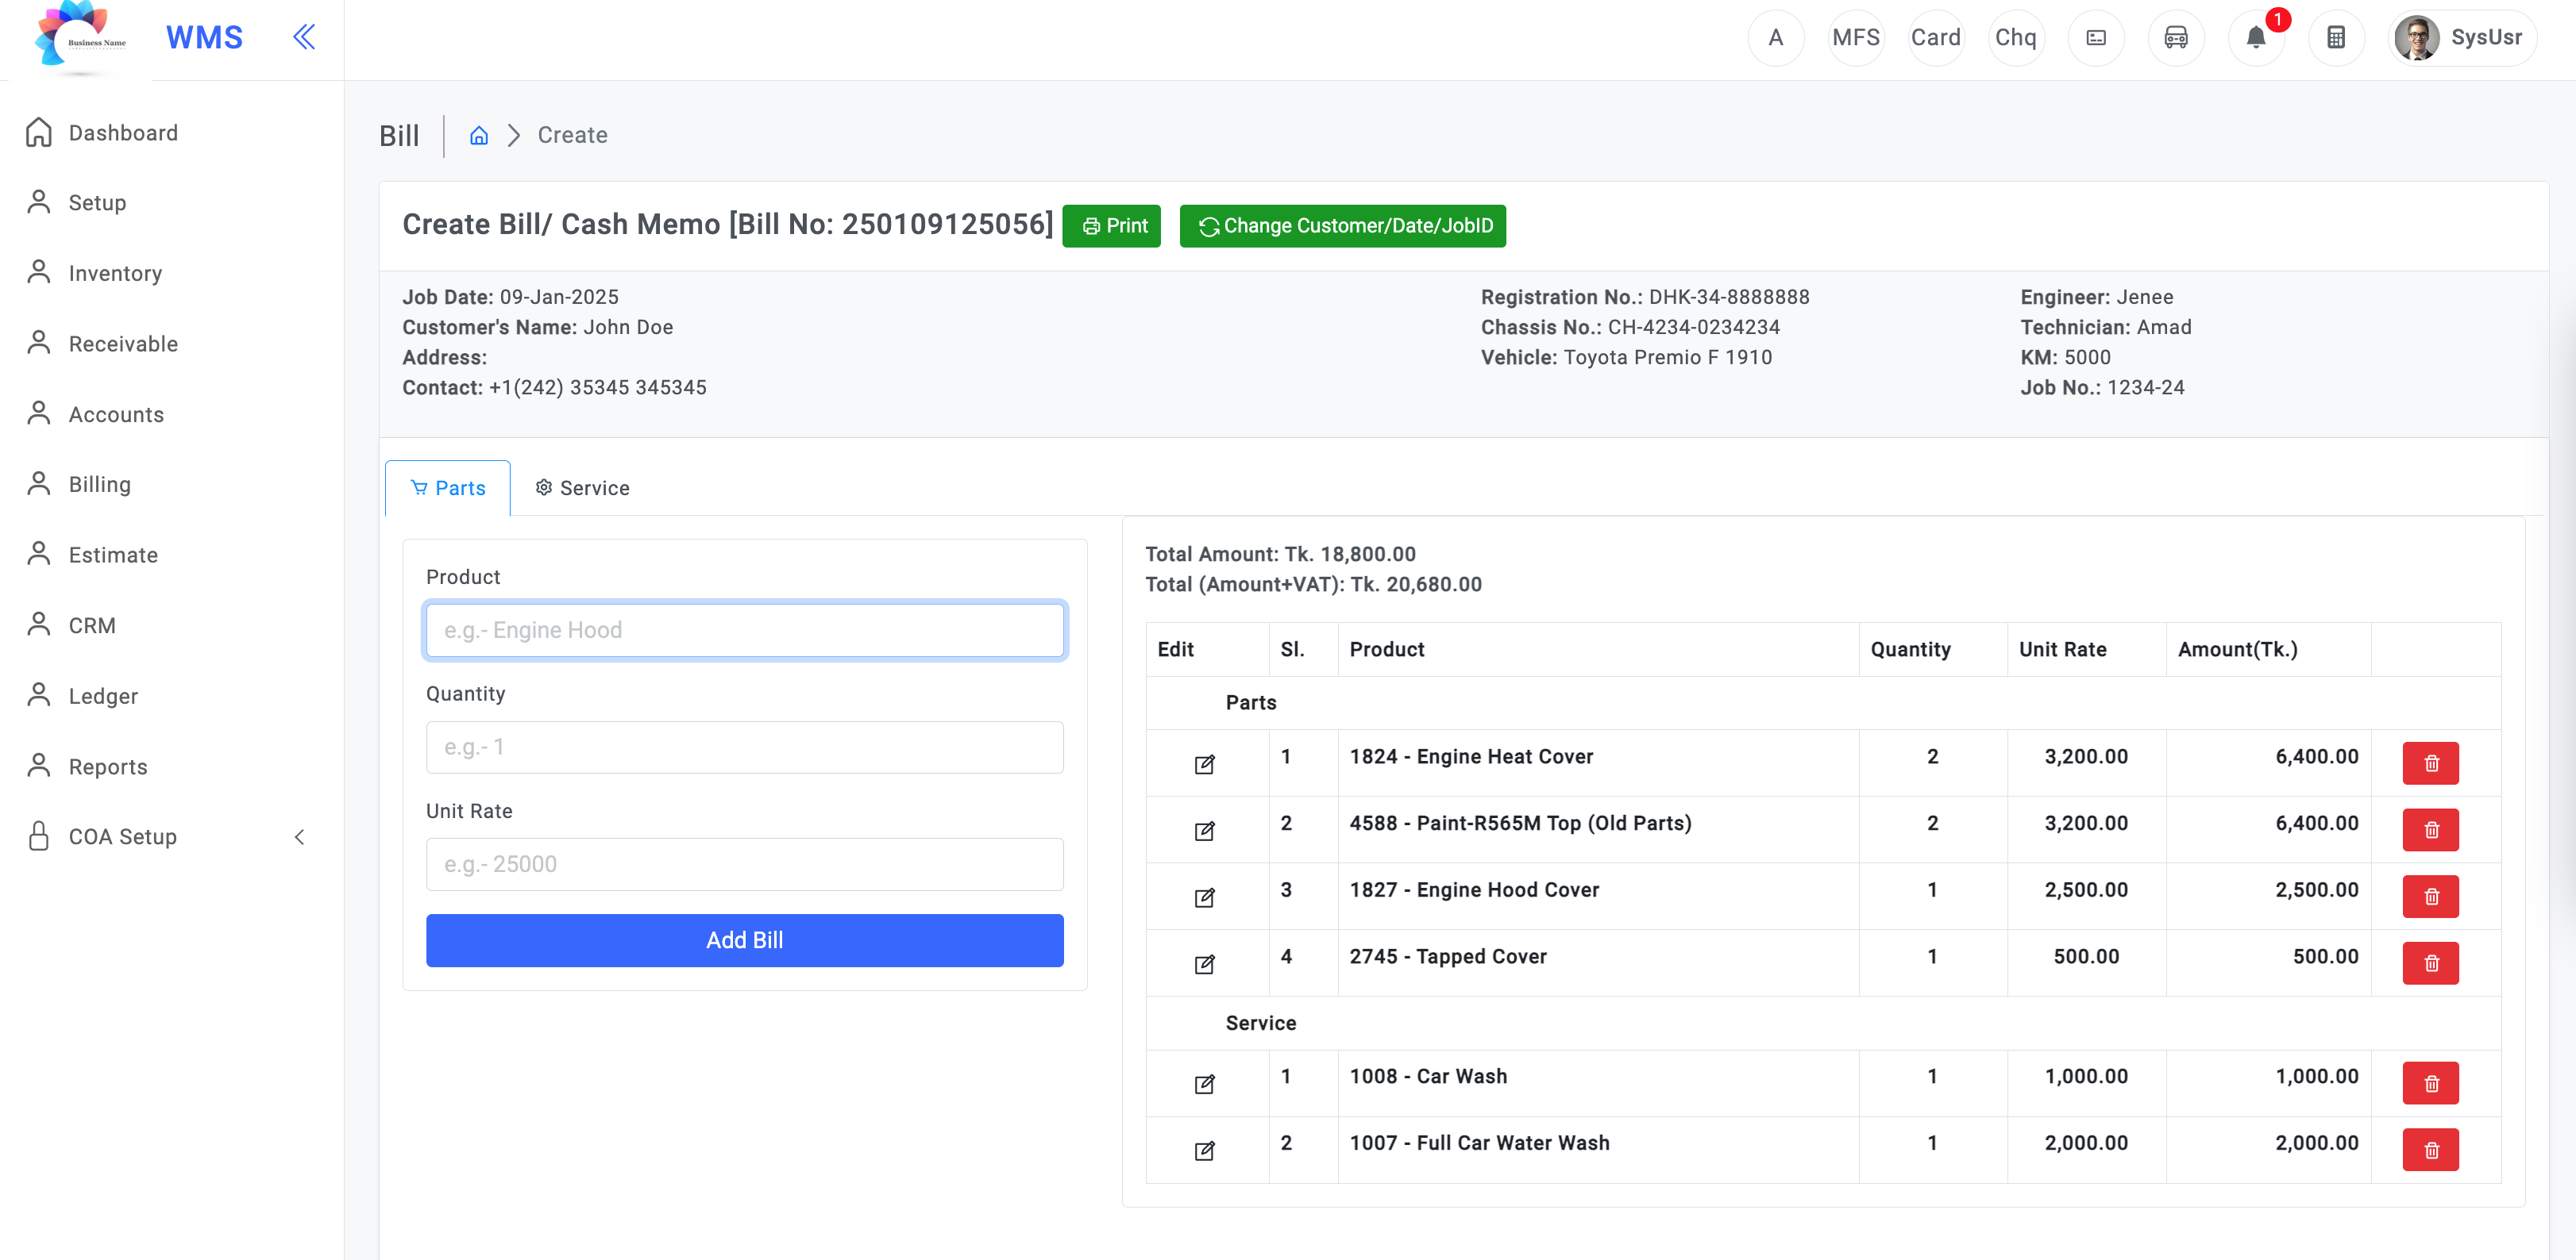This screenshot has width=2576, height=1260.
Task: Switch to the Service tab
Action: point(583,488)
